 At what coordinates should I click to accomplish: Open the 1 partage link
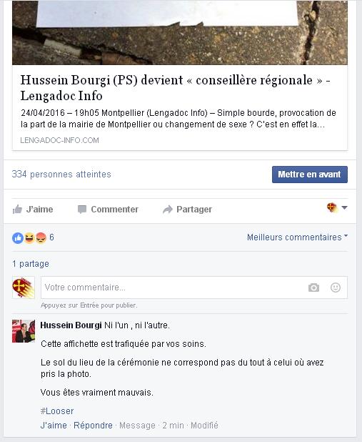tap(31, 264)
